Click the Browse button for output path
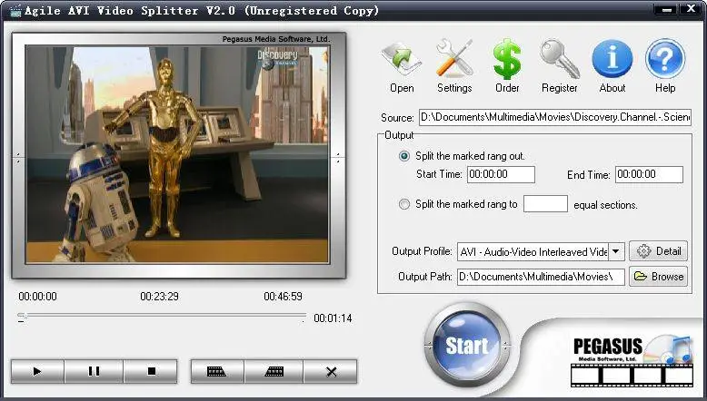 pyautogui.click(x=658, y=277)
